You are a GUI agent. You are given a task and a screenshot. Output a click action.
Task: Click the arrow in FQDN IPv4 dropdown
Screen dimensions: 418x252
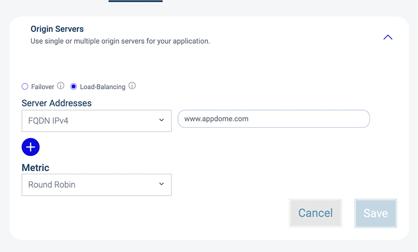click(161, 121)
